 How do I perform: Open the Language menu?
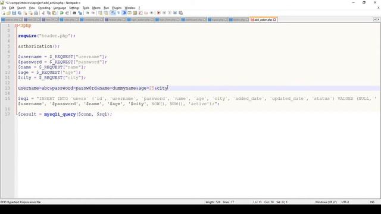[x=60, y=8]
